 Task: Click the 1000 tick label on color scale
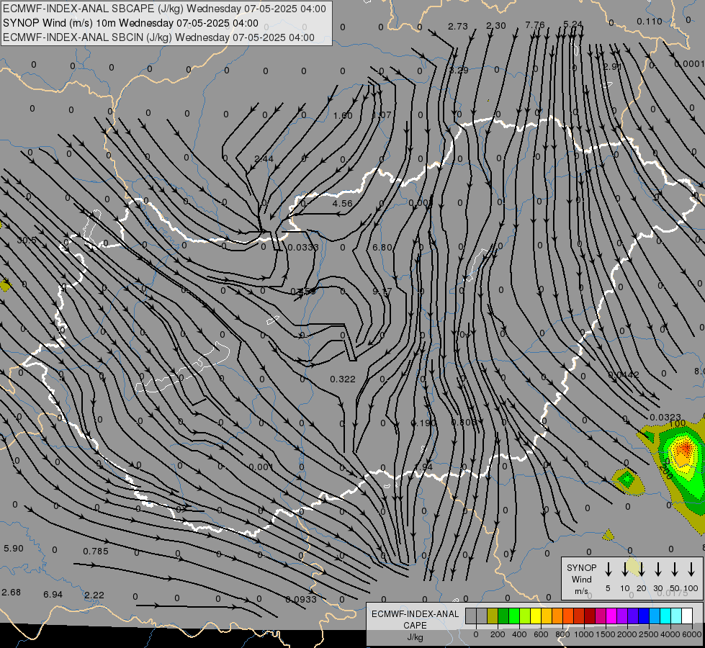(x=583, y=634)
